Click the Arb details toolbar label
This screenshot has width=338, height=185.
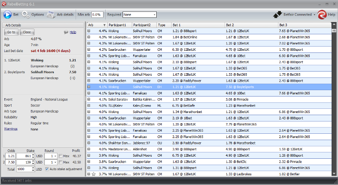(x=65, y=14)
